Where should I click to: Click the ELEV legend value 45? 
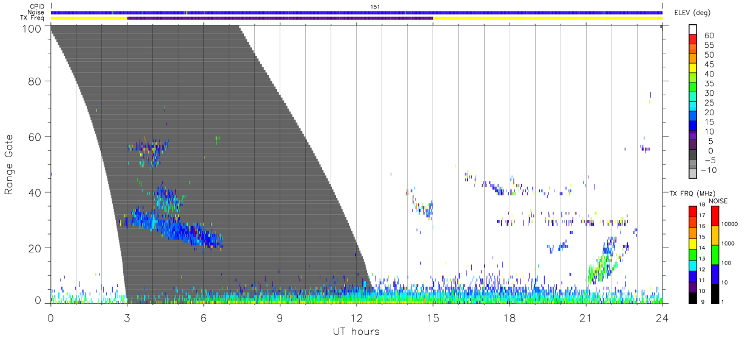(x=708, y=64)
